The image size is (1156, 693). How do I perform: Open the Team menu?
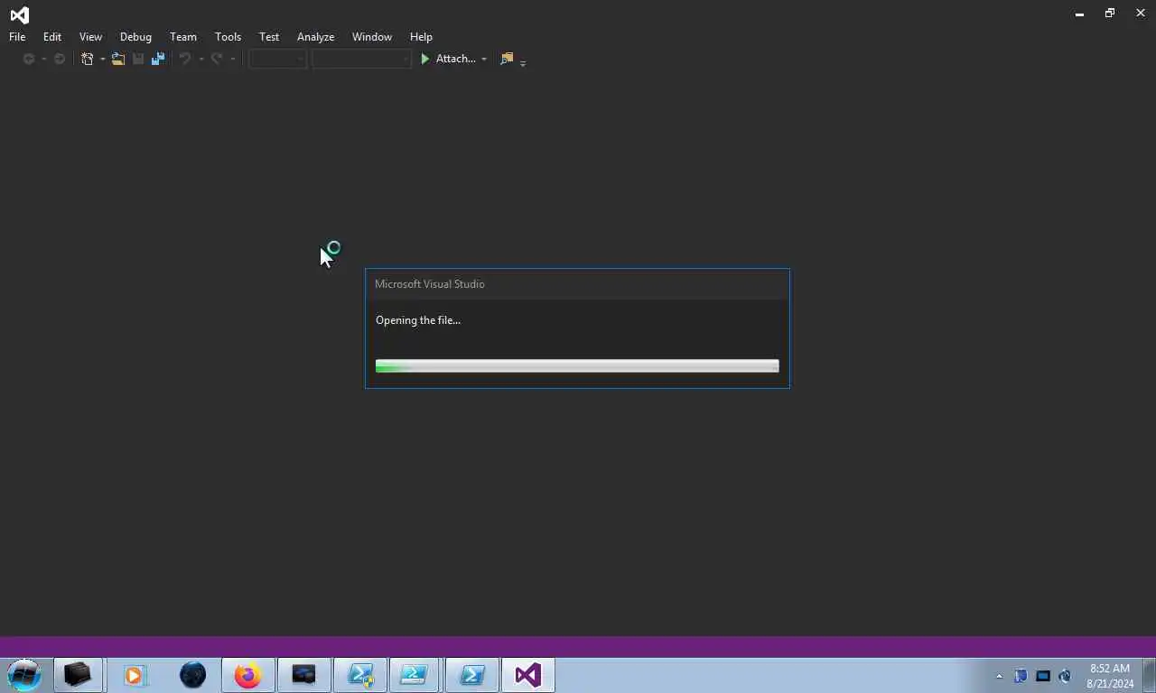183,36
